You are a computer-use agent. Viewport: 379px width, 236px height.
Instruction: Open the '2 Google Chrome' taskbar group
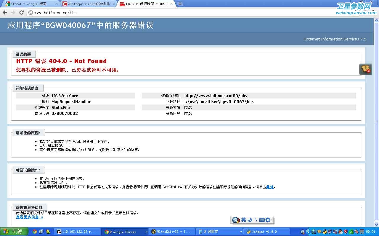pyautogui.click(x=124, y=232)
